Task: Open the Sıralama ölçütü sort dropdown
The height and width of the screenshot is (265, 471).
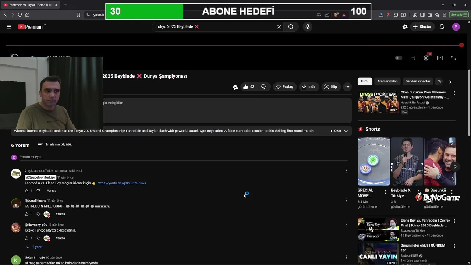Action: pos(55,144)
